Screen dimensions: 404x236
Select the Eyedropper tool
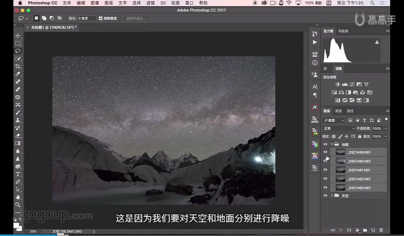tap(17, 74)
